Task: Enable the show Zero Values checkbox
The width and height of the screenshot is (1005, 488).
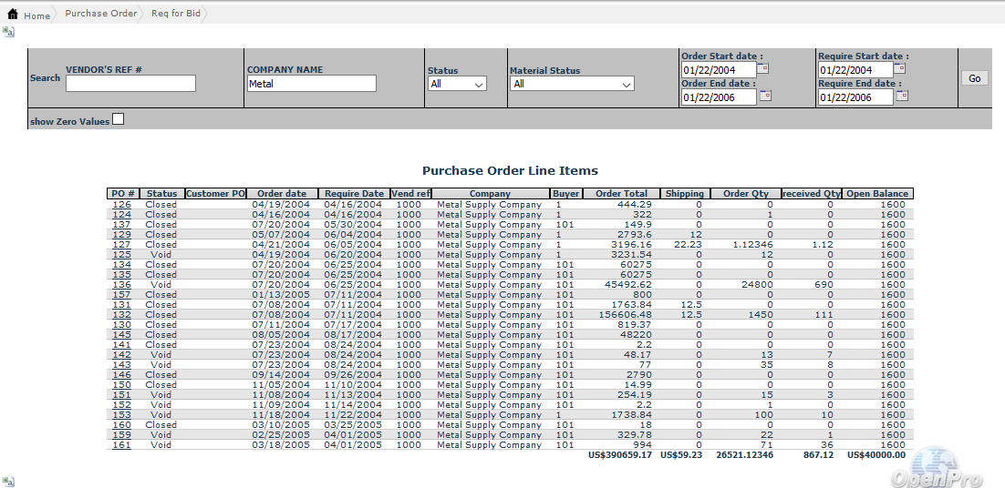Action: click(x=118, y=120)
